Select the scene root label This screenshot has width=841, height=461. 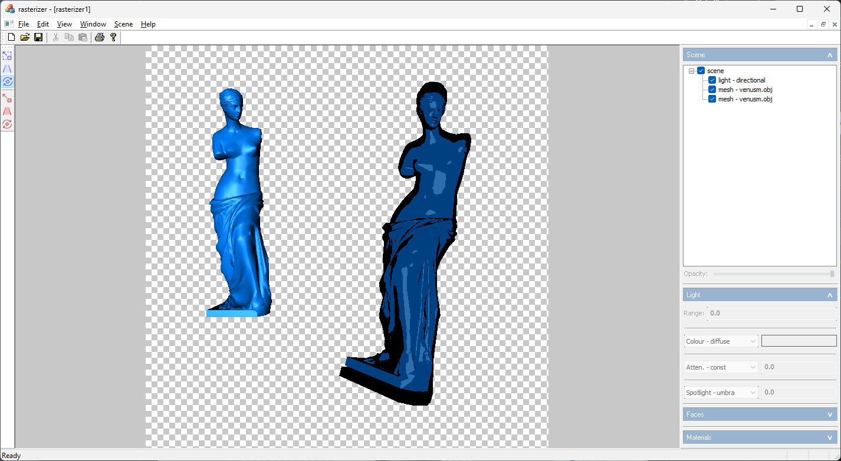tap(715, 71)
